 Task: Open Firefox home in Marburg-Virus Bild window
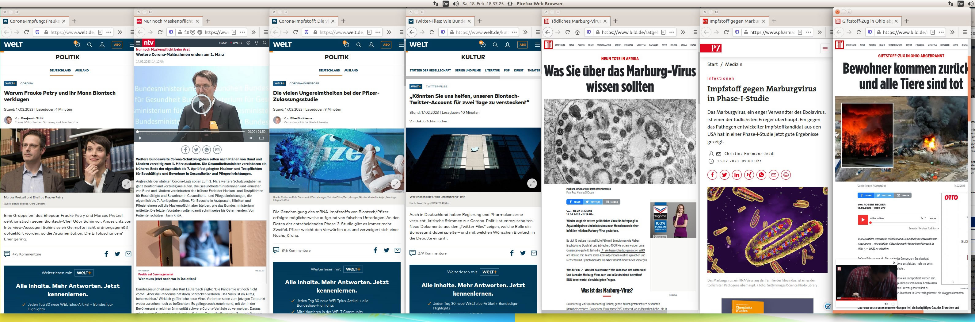[577, 32]
